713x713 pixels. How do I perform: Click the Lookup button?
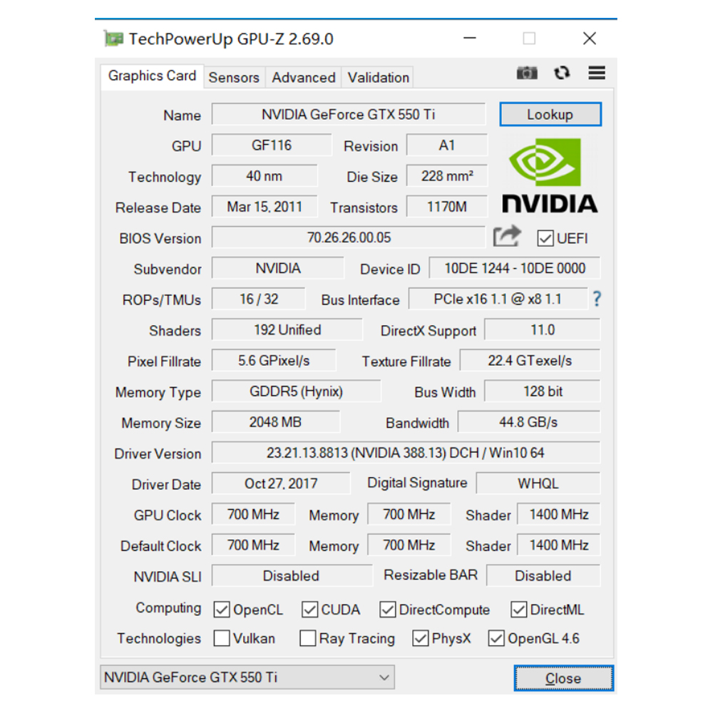coord(550,114)
